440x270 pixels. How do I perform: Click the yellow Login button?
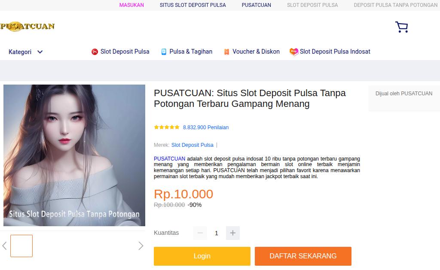click(202, 256)
